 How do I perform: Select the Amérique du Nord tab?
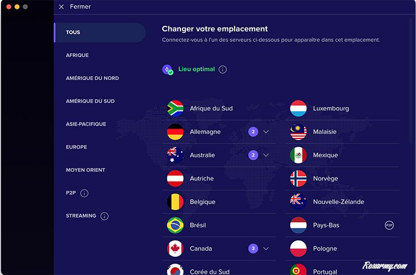pos(92,78)
